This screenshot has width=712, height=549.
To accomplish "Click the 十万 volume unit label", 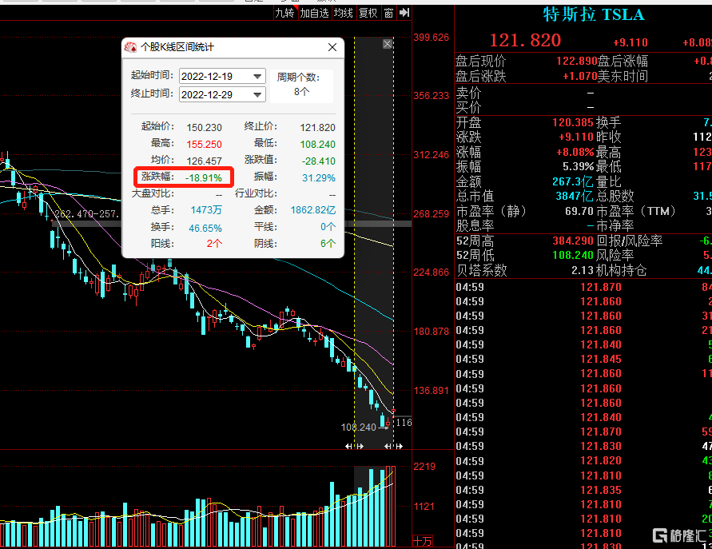I will tap(422, 541).
